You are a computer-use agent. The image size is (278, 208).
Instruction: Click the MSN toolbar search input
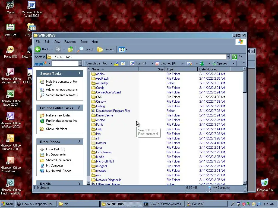click(65, 63)
